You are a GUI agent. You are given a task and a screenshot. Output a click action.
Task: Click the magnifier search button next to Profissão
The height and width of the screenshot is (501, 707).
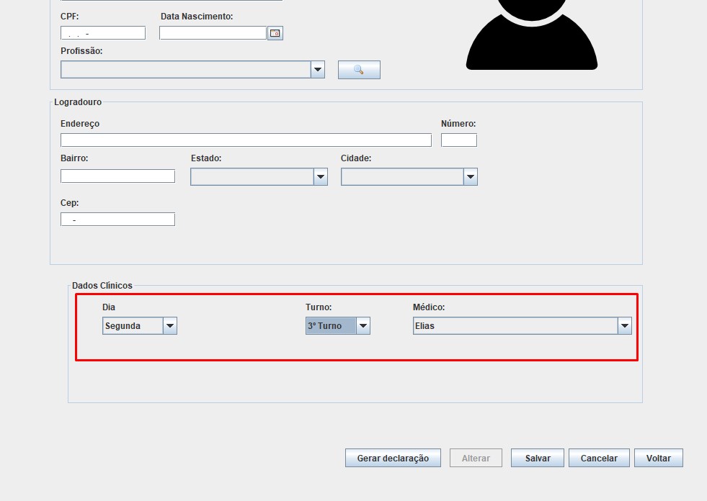pyautogui.click(x=359, y=70)
